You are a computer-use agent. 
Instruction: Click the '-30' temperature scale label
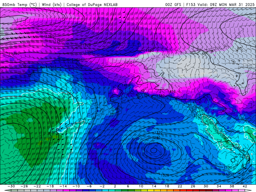[x=11, y=186]
